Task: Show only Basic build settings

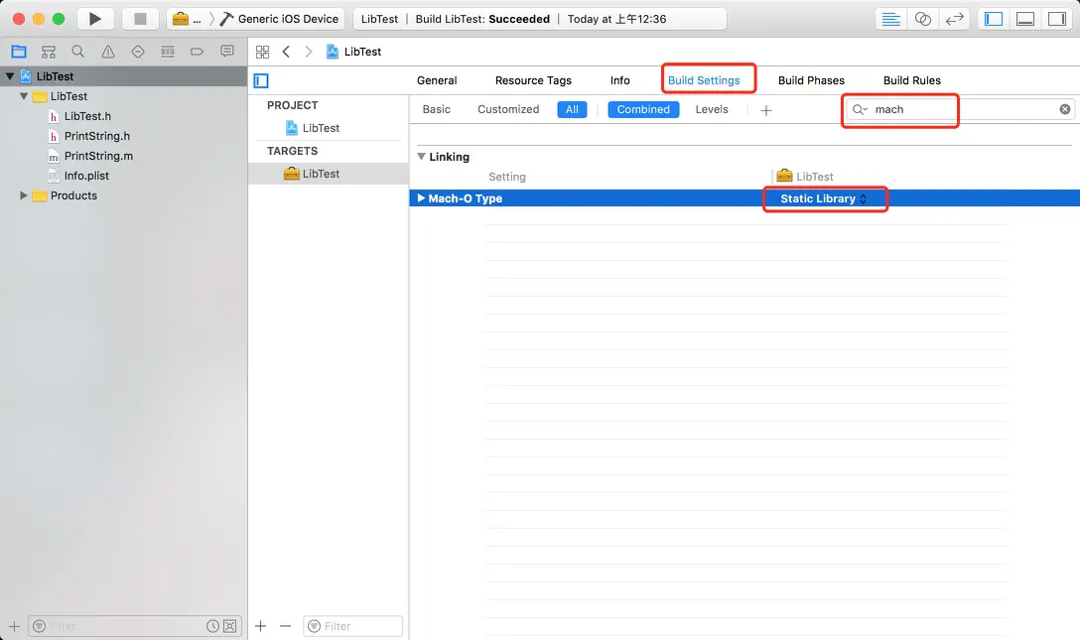Action: pyautogui.click(x=437, y=109)
